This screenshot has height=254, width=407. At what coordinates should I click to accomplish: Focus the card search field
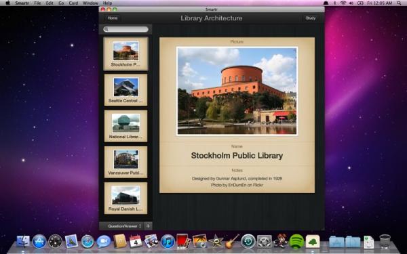[126, 29]
